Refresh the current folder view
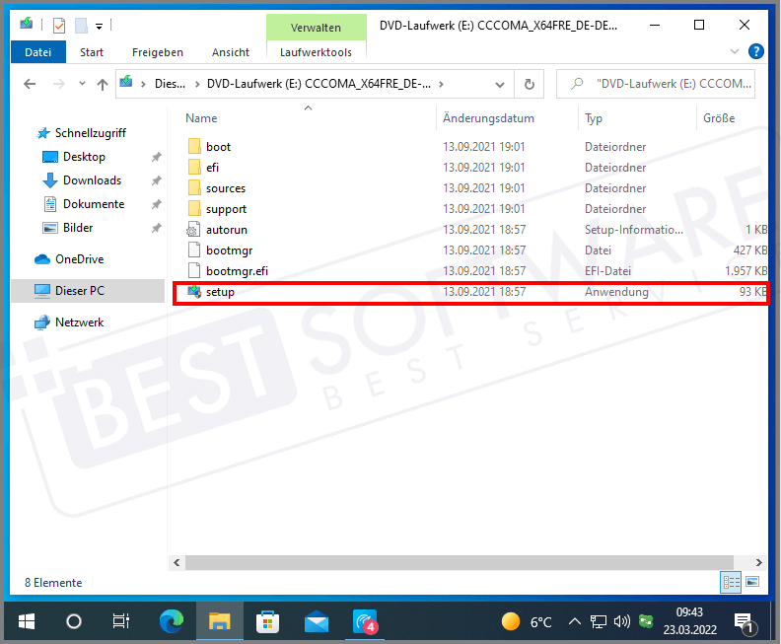 pyautogui.click(x=529, y=84)
